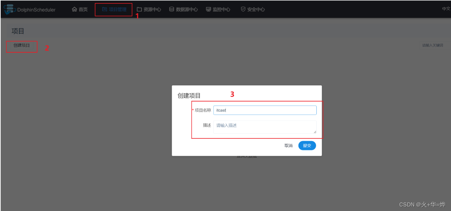Focus the 请输入关键词 search field
The height and width of the screenshot is (211, 451).
click(x=435, y=45)
